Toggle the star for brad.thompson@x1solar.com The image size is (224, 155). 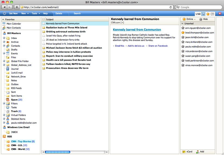pyautogui.click(x=183, y=33)
